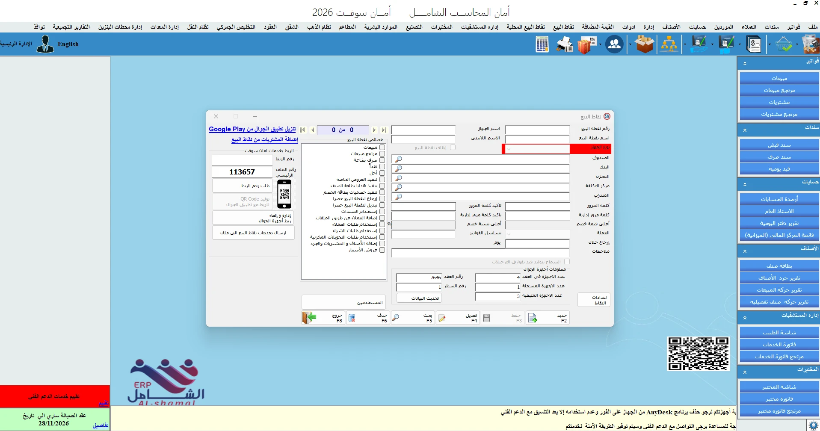Open the المطاعم menu
This screenshot has width=820, height=431.
pyautogui.click(x=347, y=27)
